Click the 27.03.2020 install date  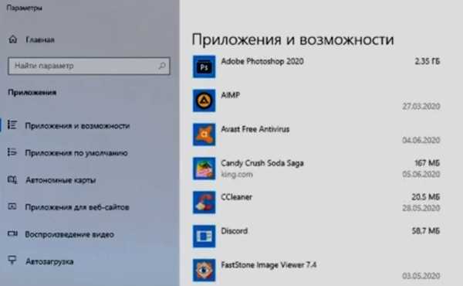click(421, 106)
